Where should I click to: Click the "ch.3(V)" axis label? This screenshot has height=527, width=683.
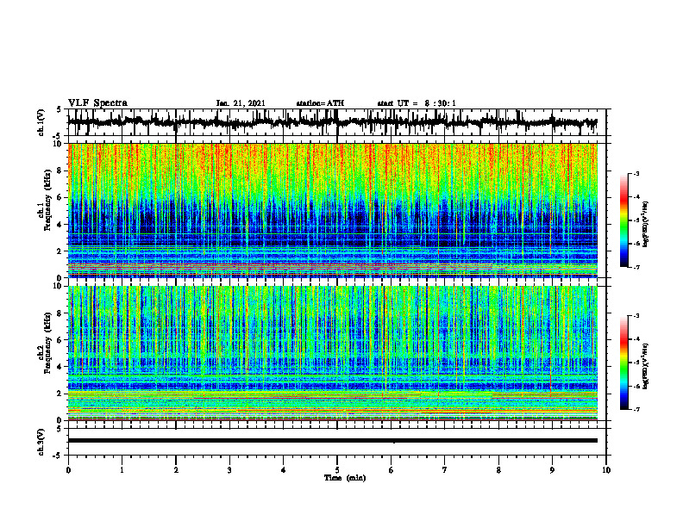[x=41, y=442]
